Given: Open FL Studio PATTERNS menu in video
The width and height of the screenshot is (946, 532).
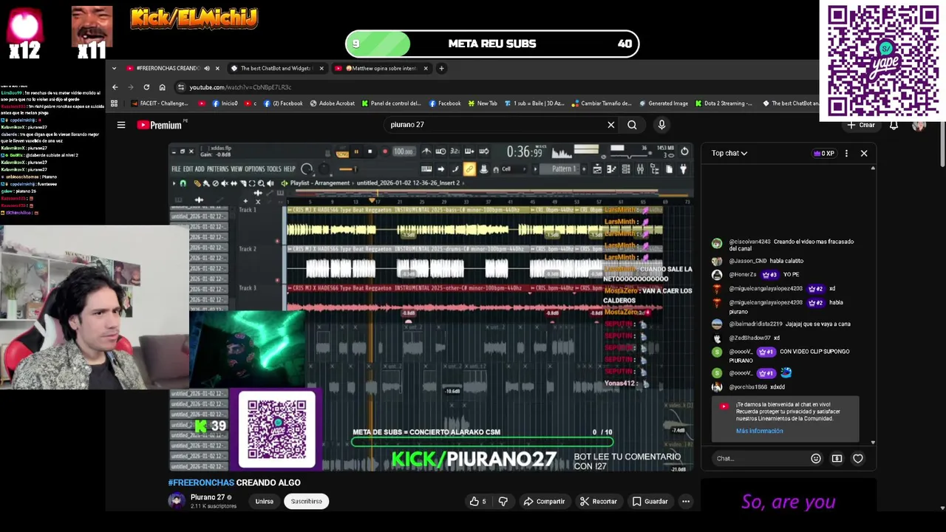Looking at the screenshot, I should (217, 169).
